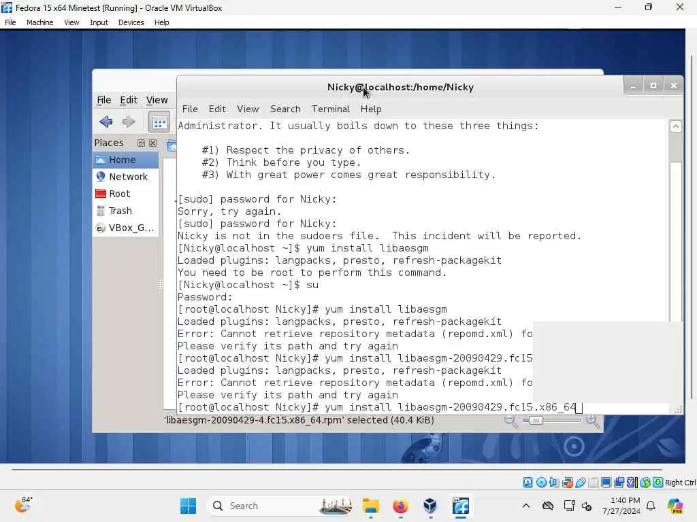Click VirtualBox hard disk activity indicator

click(x=528, y=483)
